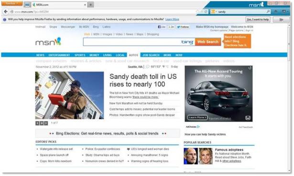
Task: Open the LIVING navigation tab
Action: pos(107,55)
